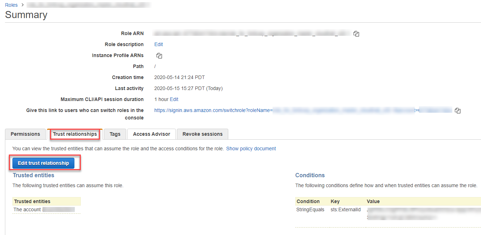481x235 pixels.
Task: Show the policy document
Action: (x=251, y=149)
